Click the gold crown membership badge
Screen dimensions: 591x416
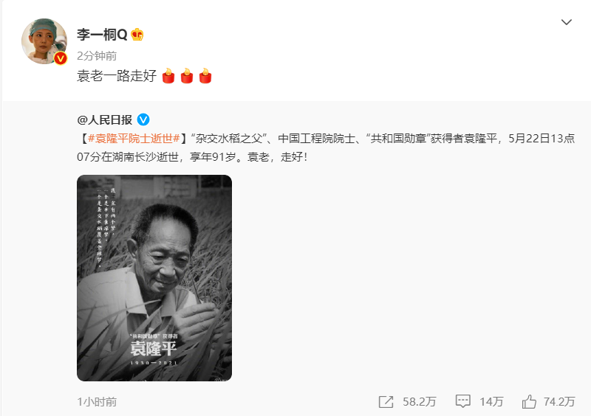137,35
